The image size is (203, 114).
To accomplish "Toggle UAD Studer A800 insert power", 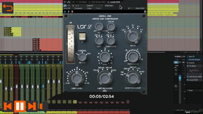I will 188,77.
